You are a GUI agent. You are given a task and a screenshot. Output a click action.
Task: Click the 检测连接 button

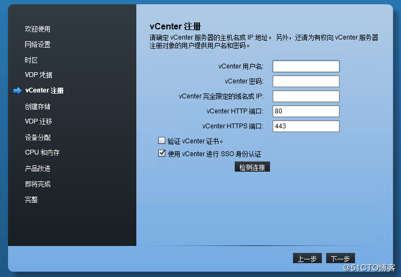[252, 167]
